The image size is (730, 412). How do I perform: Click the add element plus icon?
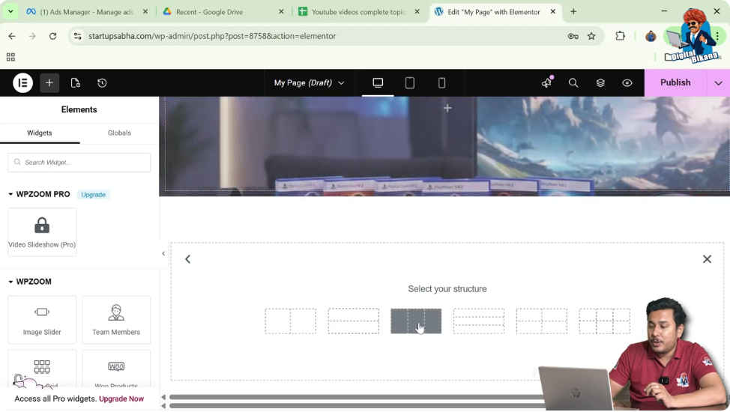[49, 83]
